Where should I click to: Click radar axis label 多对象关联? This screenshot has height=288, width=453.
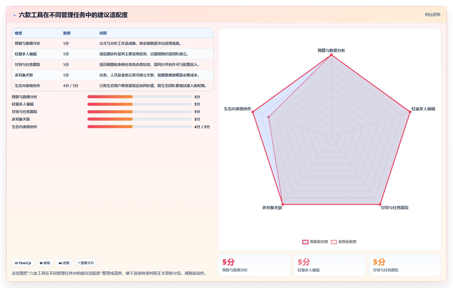coord(272,208)
